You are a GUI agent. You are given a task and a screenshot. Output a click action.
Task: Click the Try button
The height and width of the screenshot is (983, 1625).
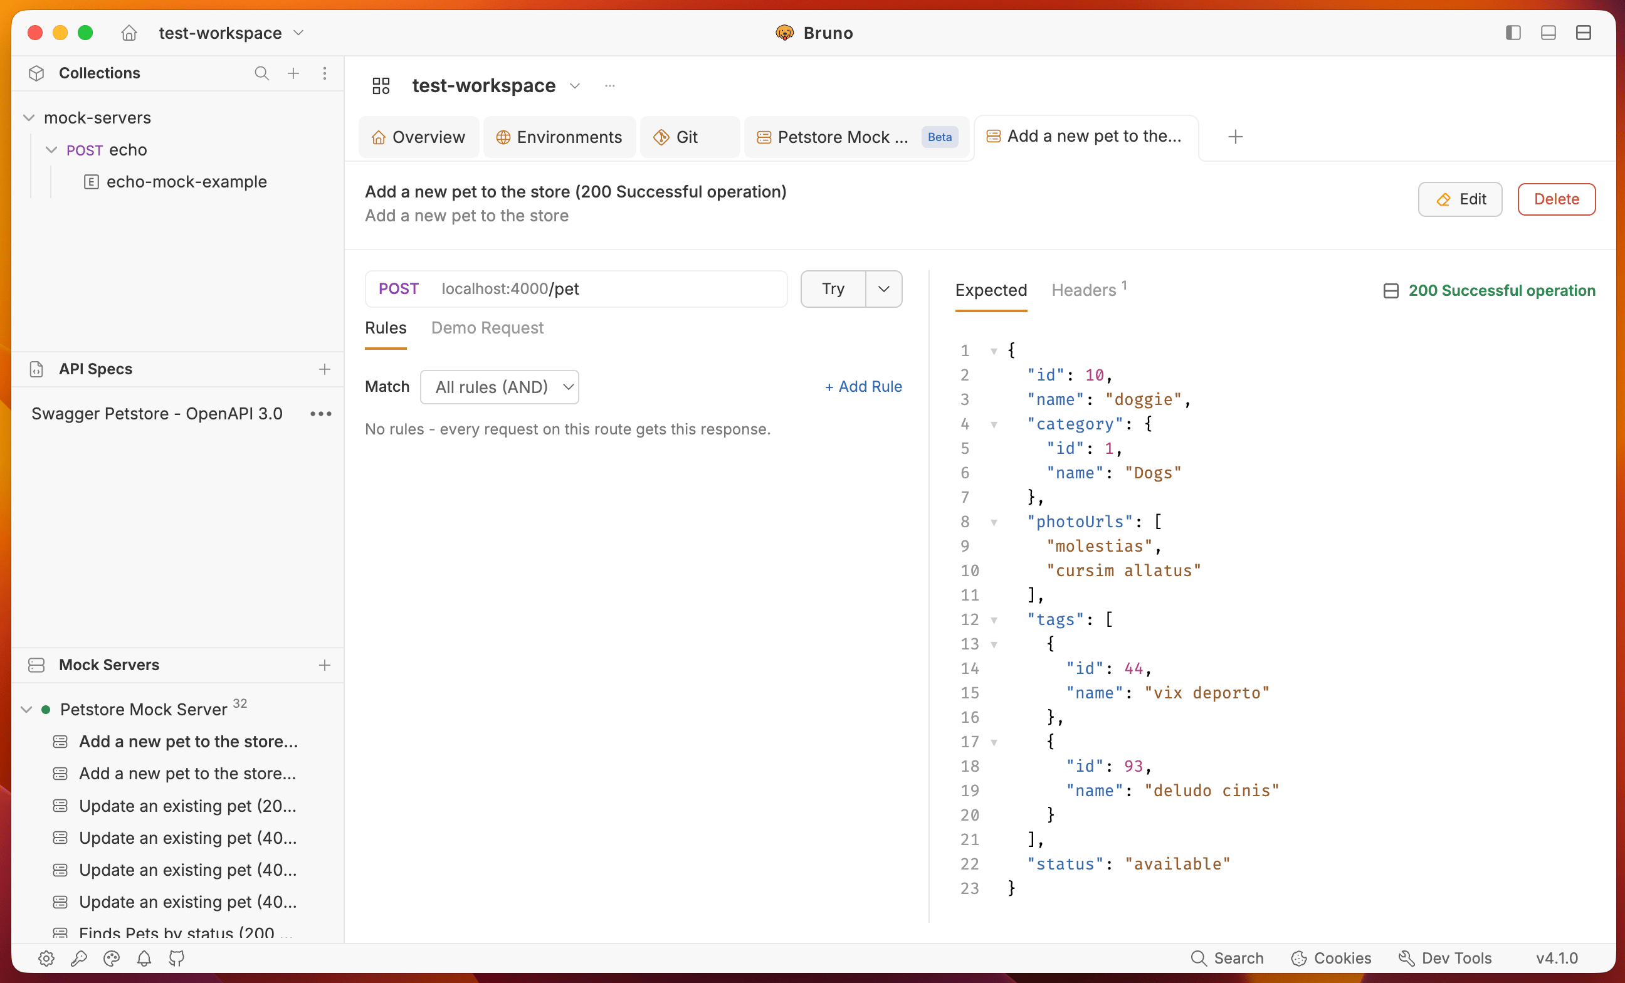point(833,289)
